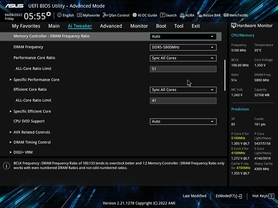Click the 161 pts cooler score
This screenshot has width=278, height=208.
pos(260,124)
